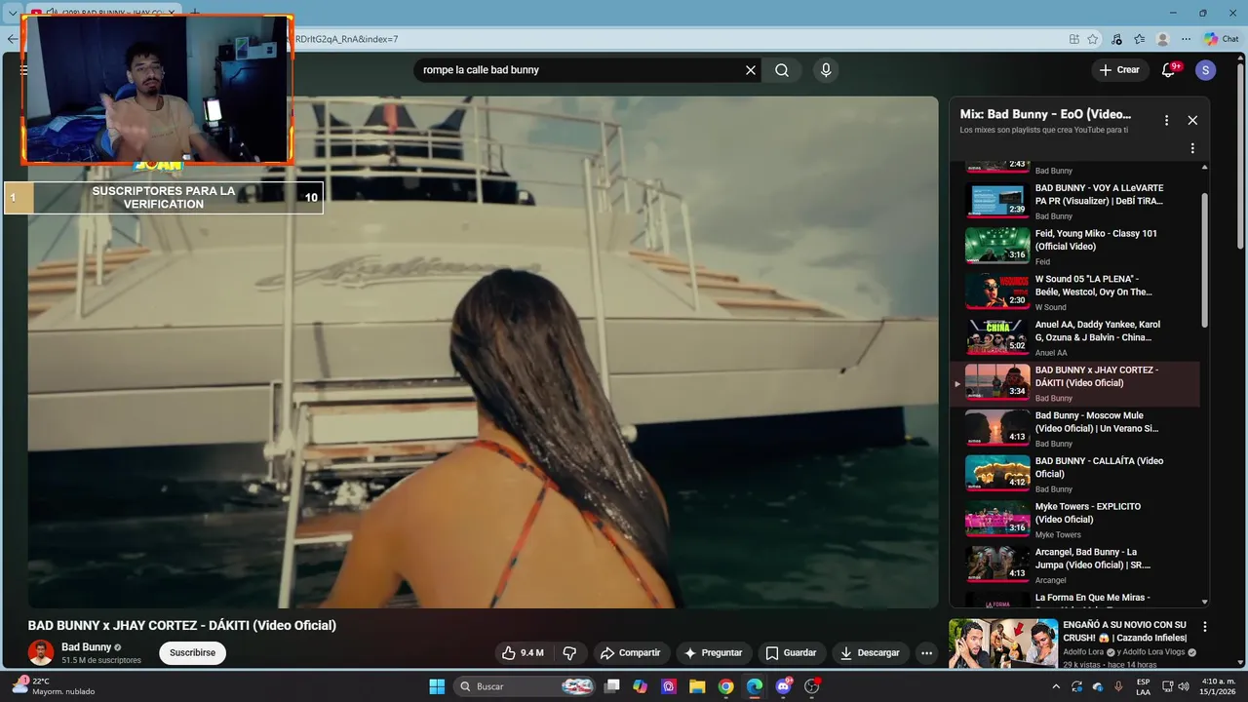
Task: Select BAD BUNNY - CALLAÍTA entry
Action: point(1074,474)
